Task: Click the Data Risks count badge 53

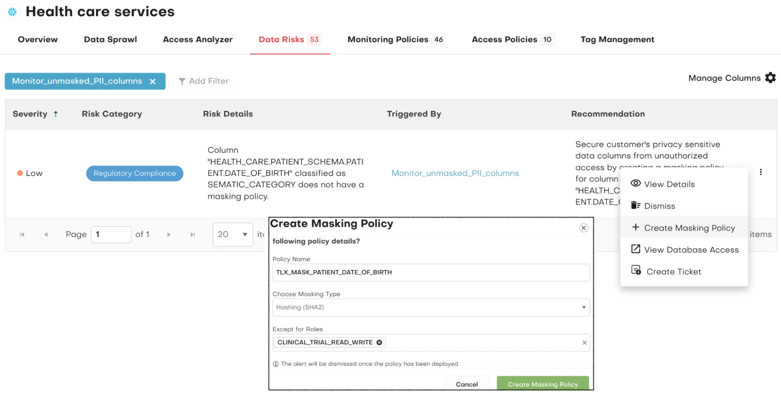Action: click(314, 39)
